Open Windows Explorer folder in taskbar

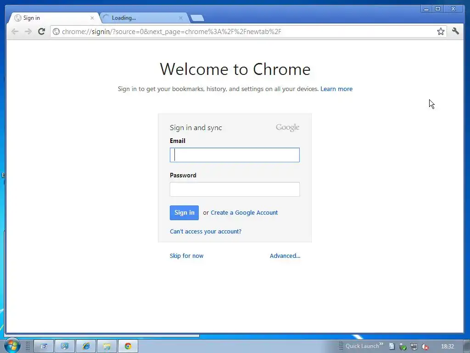[106, 347]
